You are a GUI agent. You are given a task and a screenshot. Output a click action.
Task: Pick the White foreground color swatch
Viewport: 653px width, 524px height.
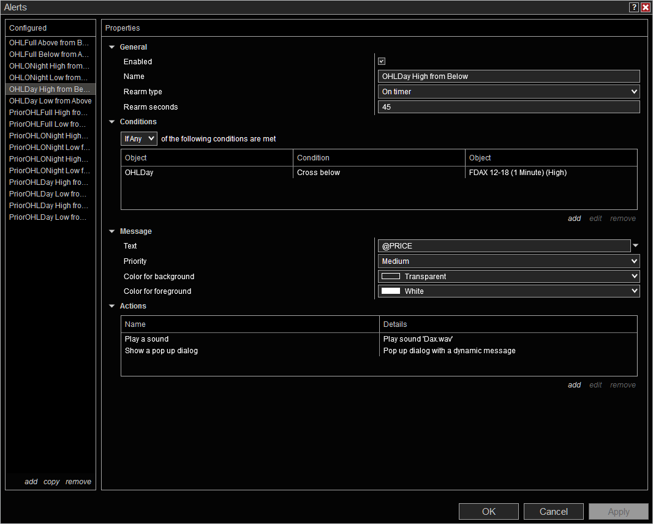pos(391,291)
